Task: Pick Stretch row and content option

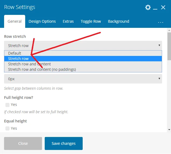Action: pos(83,64)
